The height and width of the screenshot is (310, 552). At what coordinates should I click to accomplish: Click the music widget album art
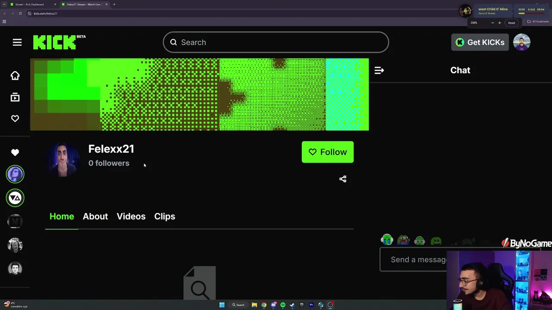(465, 11)
